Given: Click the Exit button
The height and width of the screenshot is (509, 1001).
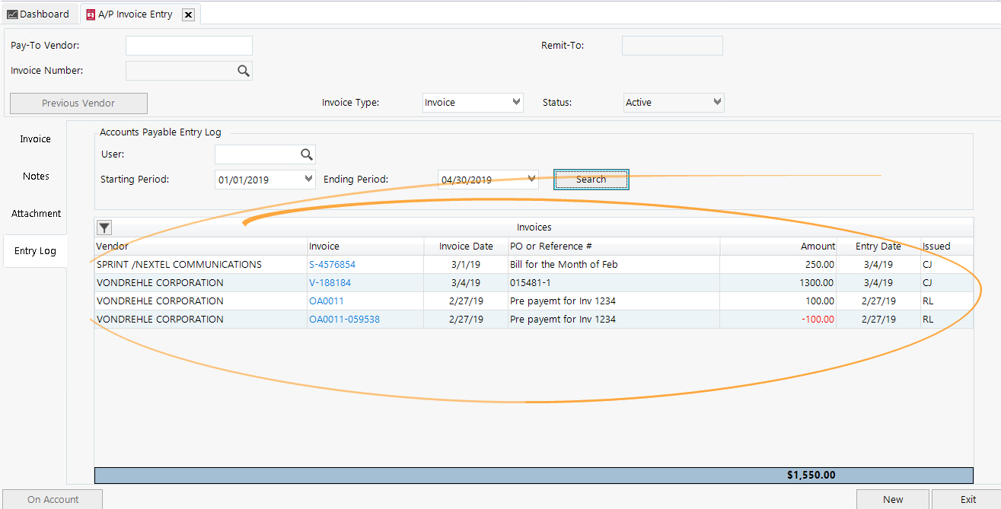Looking at the screenshot, I should point(967,498).
